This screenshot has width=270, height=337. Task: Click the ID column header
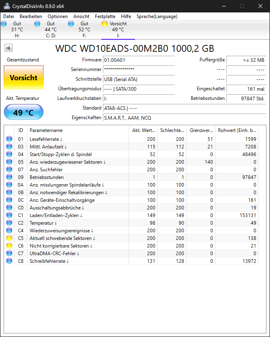pos(20,130)
